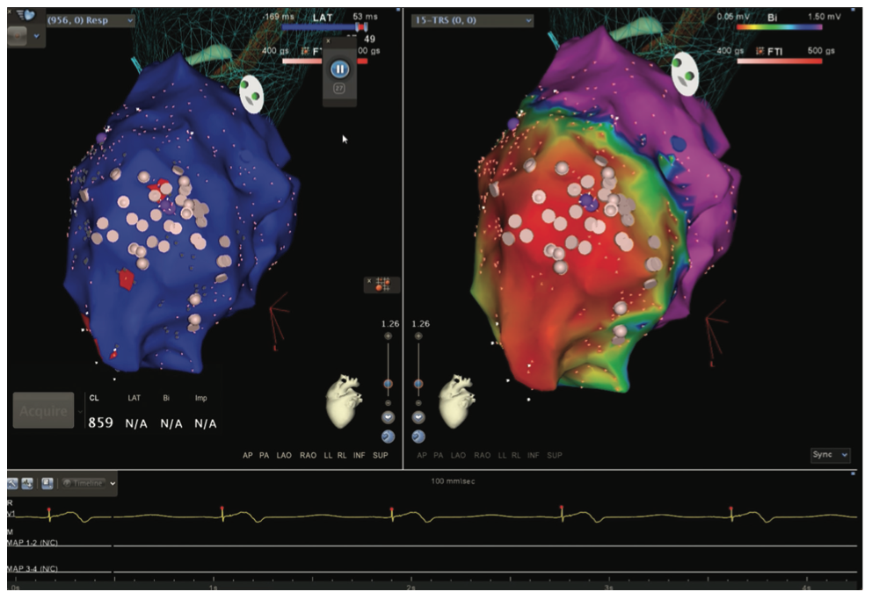872x599 pixels.
Task: Click the Acquire button
Action: point(42,409)
